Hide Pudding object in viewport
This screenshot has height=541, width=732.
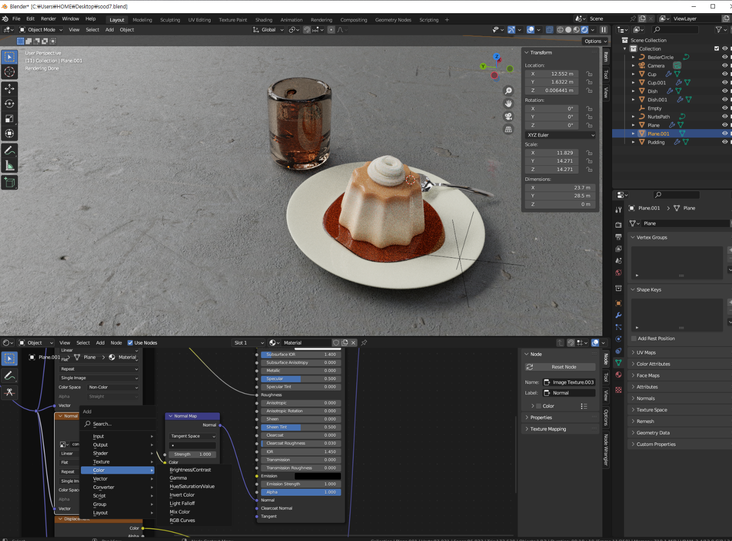(725, 142)
